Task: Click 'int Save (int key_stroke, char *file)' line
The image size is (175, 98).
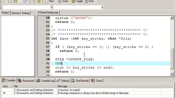Action: click(91, 39)
